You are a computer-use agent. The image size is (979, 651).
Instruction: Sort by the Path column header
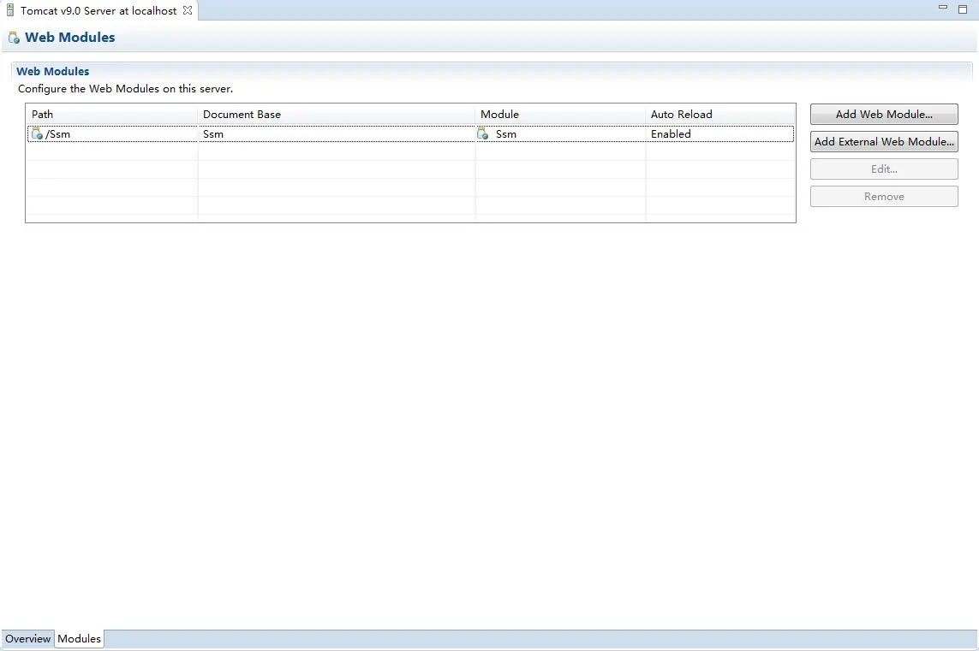pos(111,114)
